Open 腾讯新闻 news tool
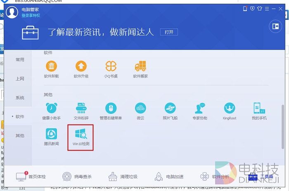The width and height of the screenshot is (289, 191). pyautogui.click(x=51, y=137)
